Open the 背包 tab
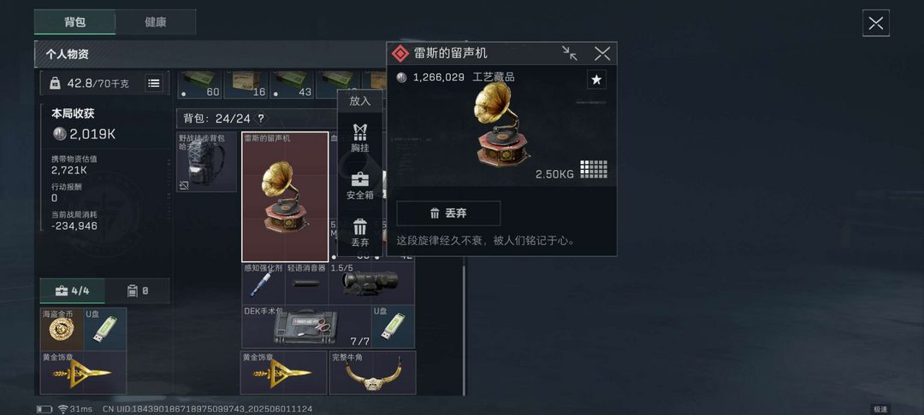 pyautogui.click(x=74, y=22)
